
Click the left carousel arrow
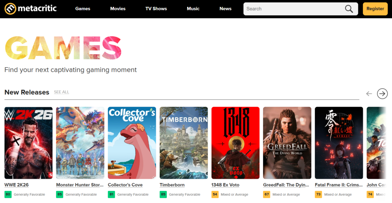369,93
